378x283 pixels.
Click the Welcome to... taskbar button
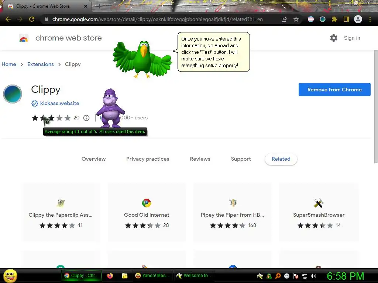[193, 276]
